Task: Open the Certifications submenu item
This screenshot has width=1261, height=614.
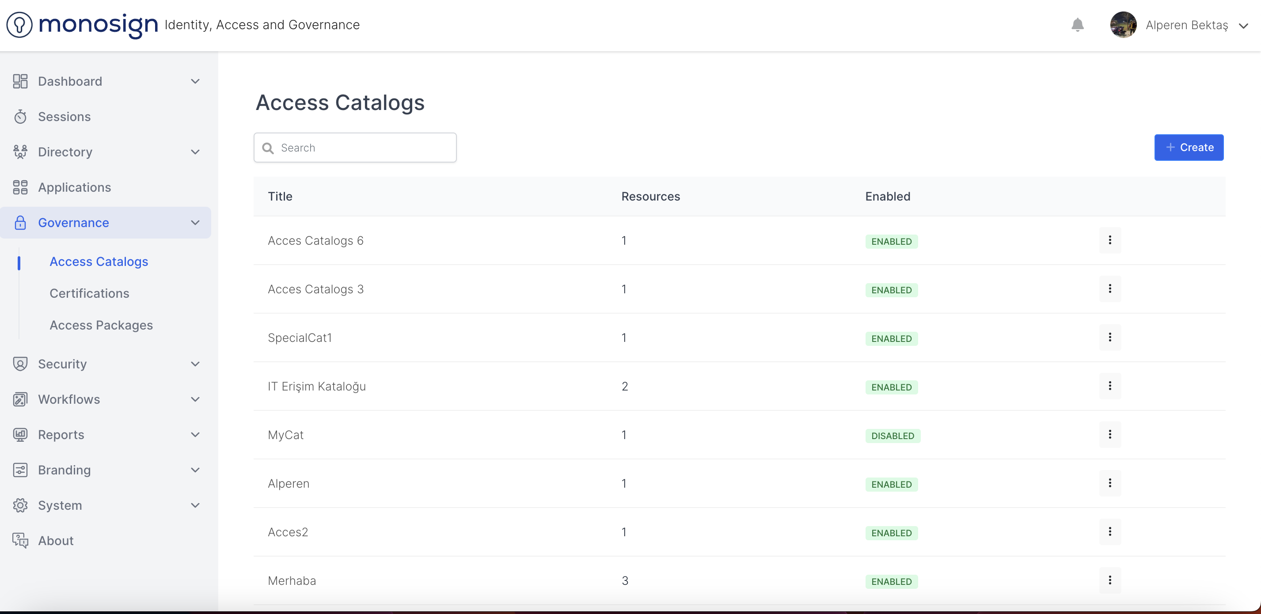Action: (x=89, y=293)
